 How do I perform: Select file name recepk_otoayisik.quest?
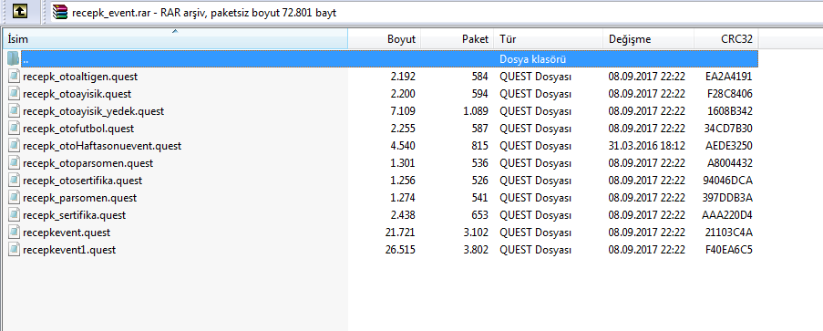(x=77, y=94)
